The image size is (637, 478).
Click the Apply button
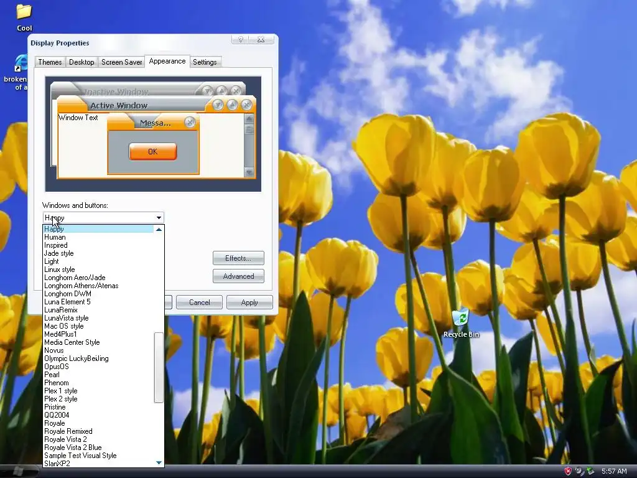click(x=249, y=302)
